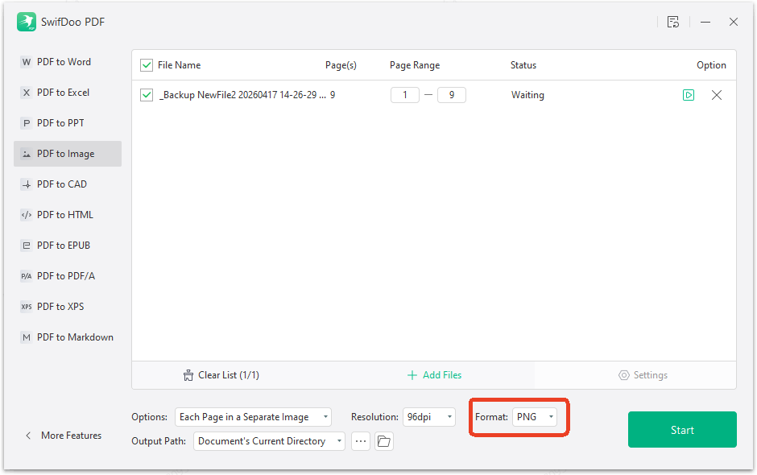Click the Clear List trash icon
Image resolution: width=757 pixels, height=475 pixels.
click(188, 375)
